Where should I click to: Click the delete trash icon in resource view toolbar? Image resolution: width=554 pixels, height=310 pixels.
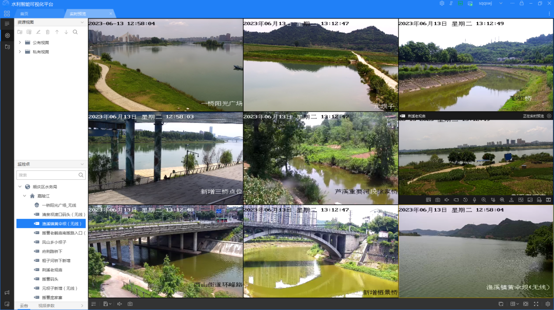click(x=48, y=32)
